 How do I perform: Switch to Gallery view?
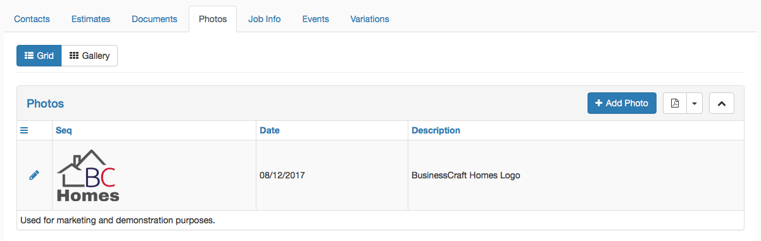pos(89,56)
